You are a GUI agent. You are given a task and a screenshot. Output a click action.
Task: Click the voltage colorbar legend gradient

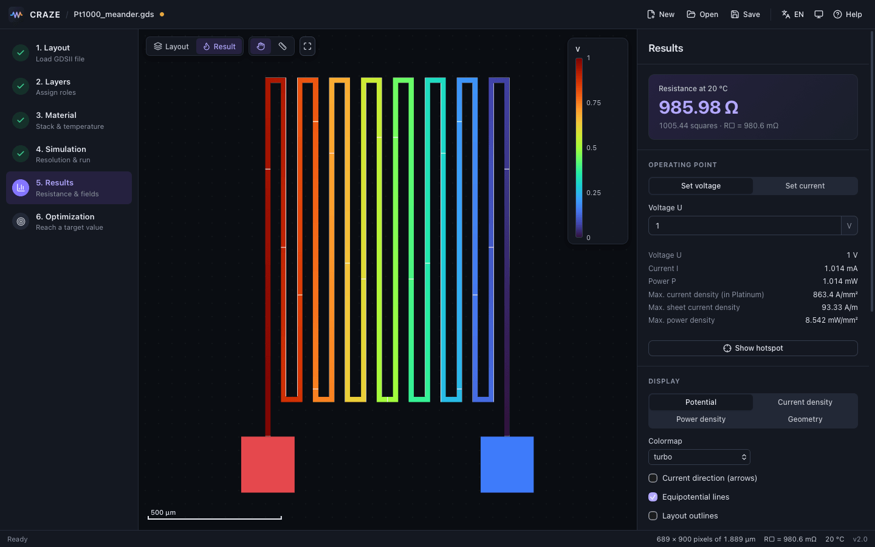(579, 148)
